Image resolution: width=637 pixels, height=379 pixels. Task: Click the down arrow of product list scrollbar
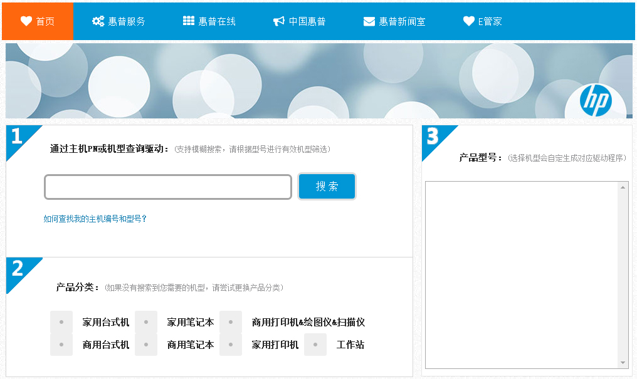(623, 363)
